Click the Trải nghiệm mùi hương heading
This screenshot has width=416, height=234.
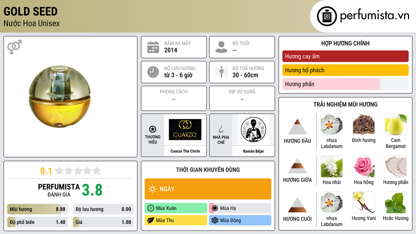coord(345,104)
